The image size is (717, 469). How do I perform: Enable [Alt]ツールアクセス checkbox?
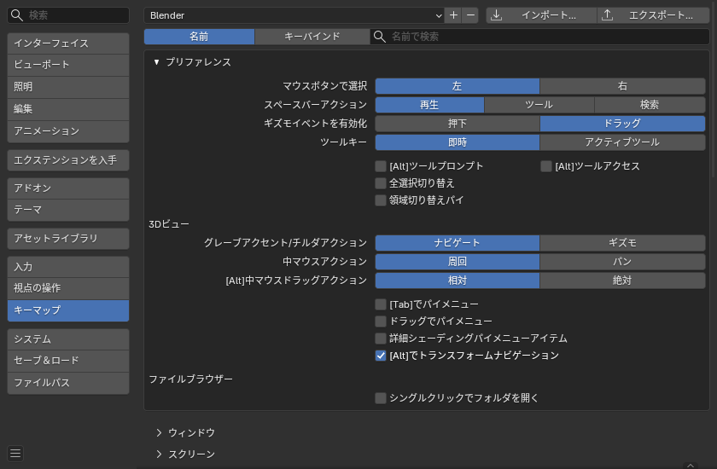(546, 166)
